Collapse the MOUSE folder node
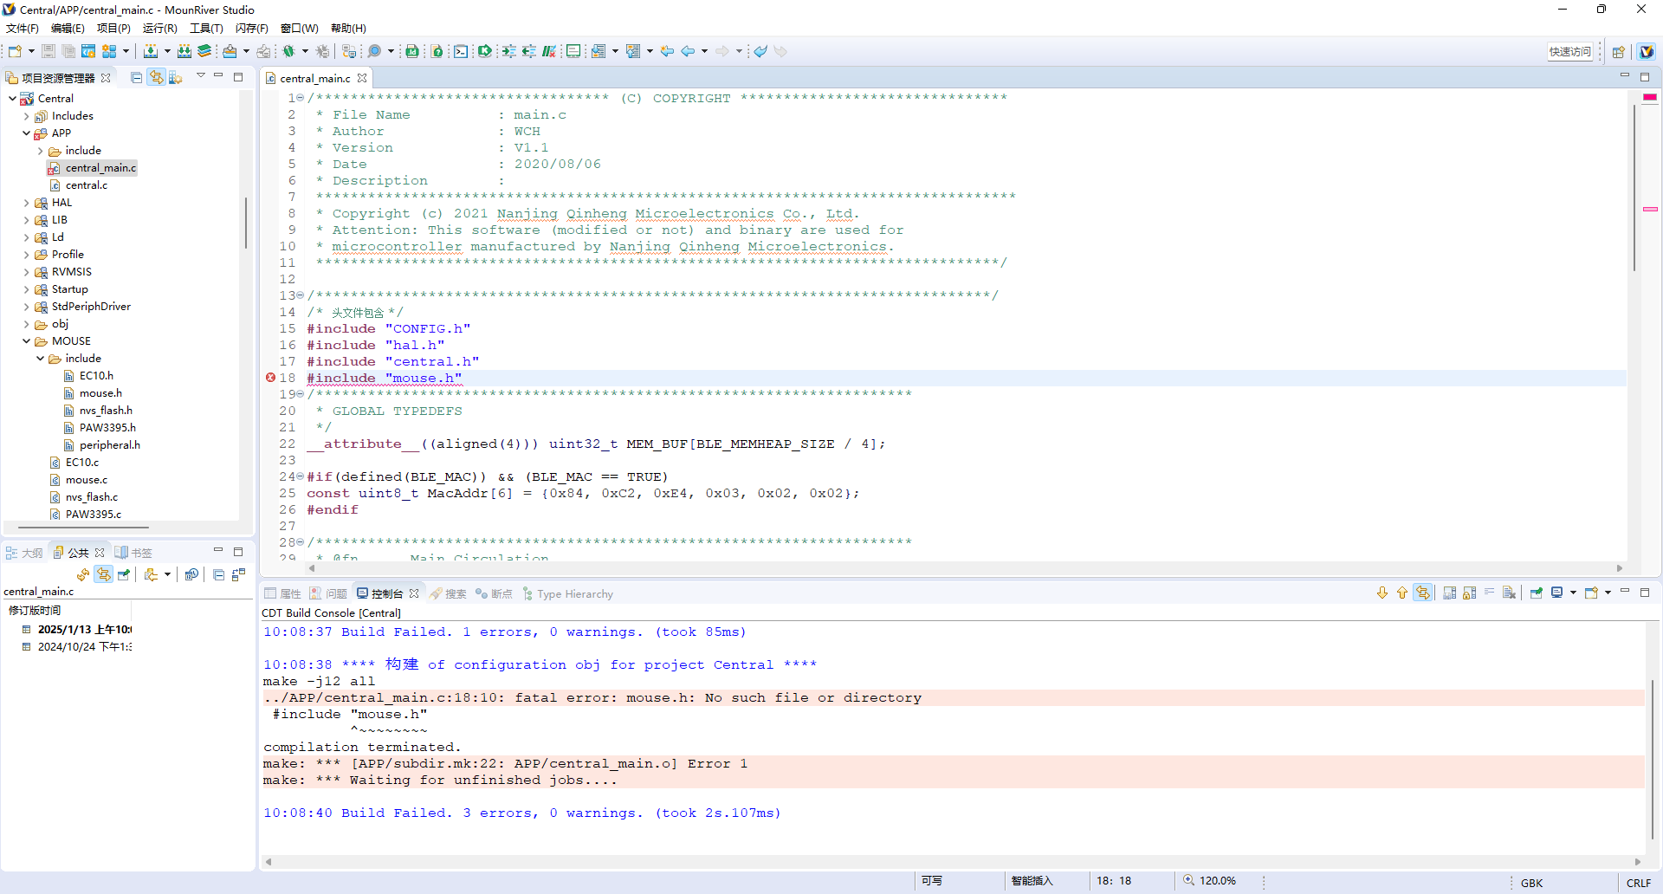 coord(26,341)
